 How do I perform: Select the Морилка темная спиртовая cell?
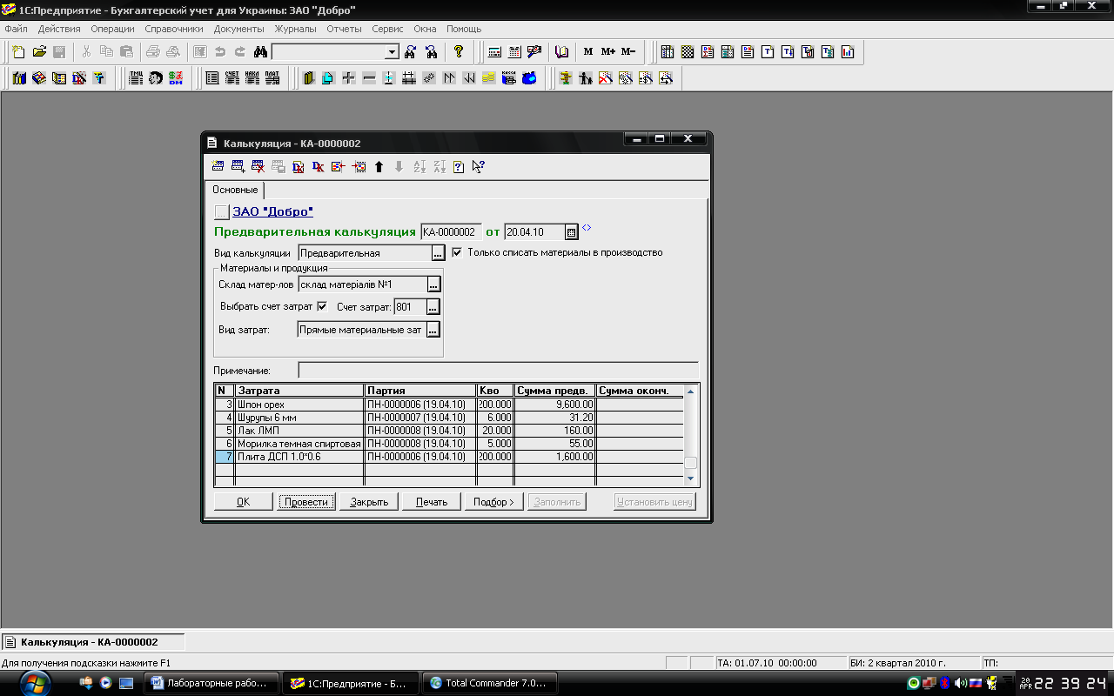(299, 444)
